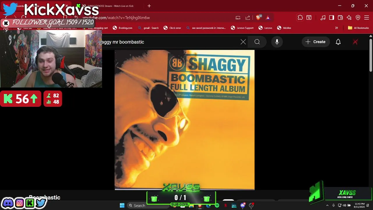Open Spotify from the taskbar
The height and width of the screenshot is (210, 373).
pos(217,206)
